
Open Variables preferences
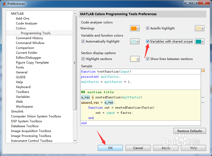pyautogui.click(x=23, y=97)
